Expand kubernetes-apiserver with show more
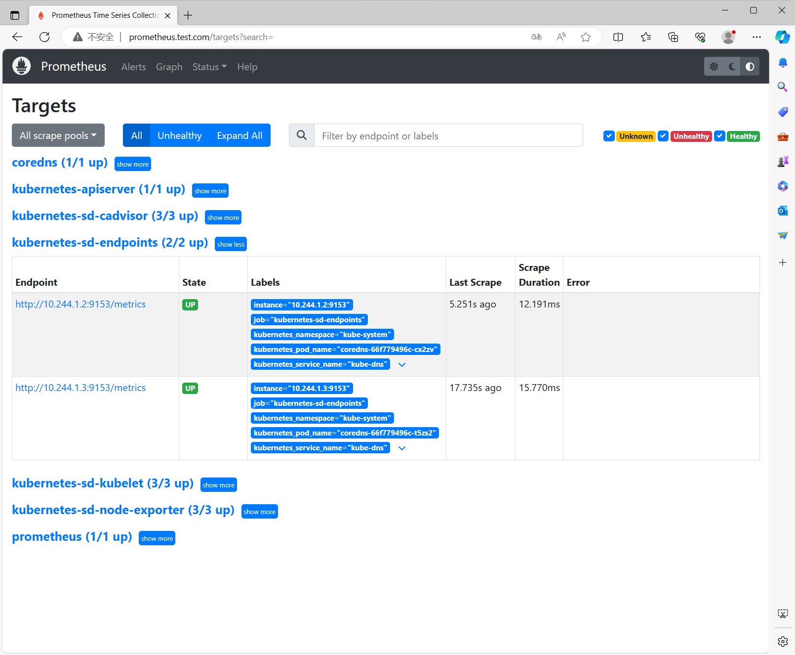This screenshot has height=655, width=795. [x=210, y=191]
